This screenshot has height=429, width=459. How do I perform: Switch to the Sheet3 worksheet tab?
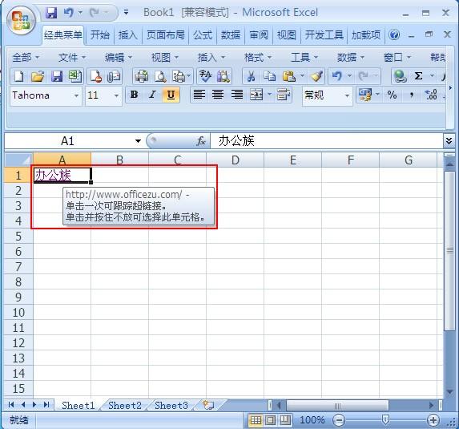tap(171, 405)
